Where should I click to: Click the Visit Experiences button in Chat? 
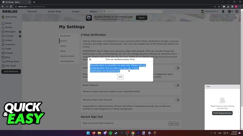click(x=222, y=113)
